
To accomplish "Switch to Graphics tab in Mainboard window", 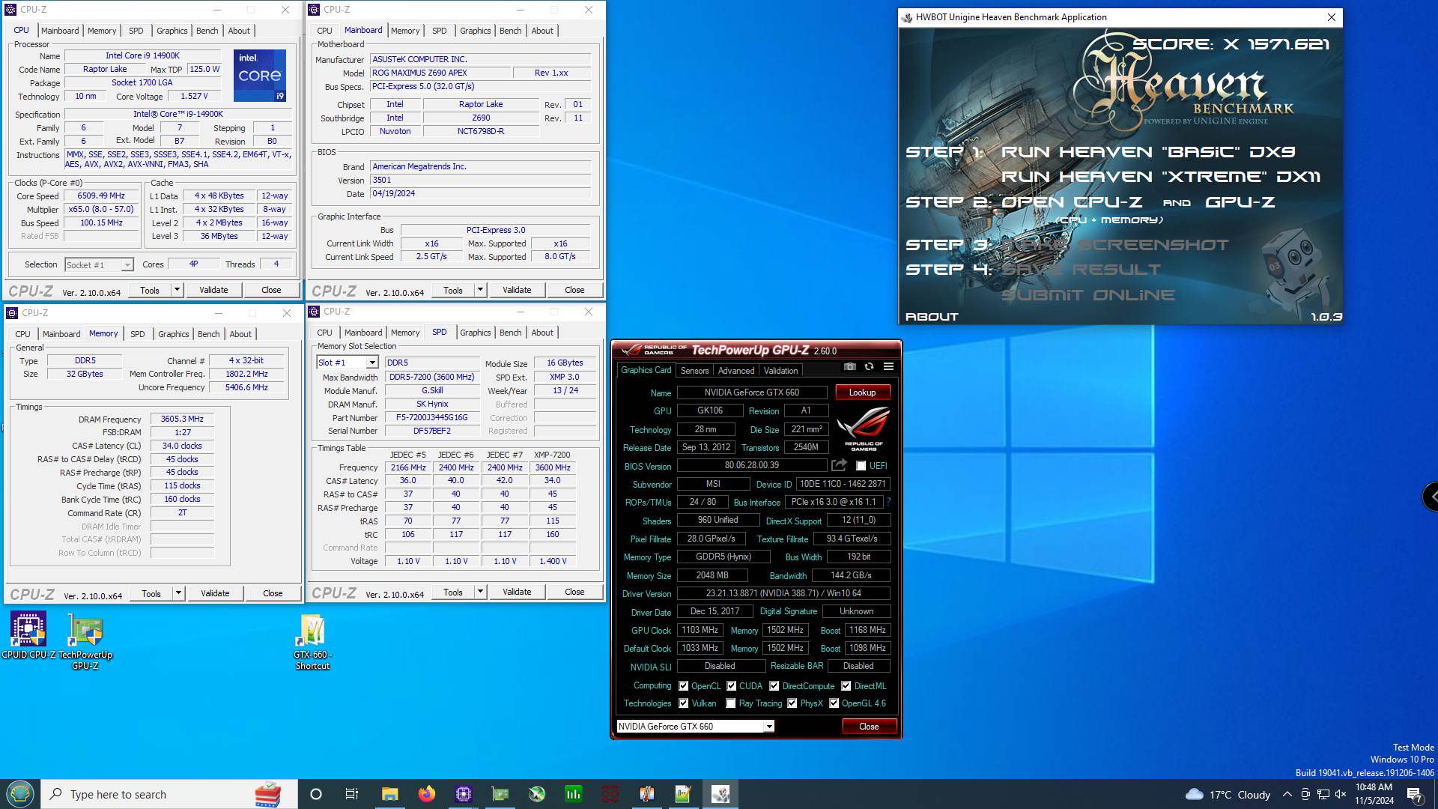I will click(475, 31).
